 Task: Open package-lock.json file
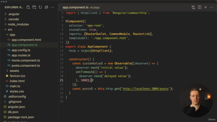coord(21,117)
